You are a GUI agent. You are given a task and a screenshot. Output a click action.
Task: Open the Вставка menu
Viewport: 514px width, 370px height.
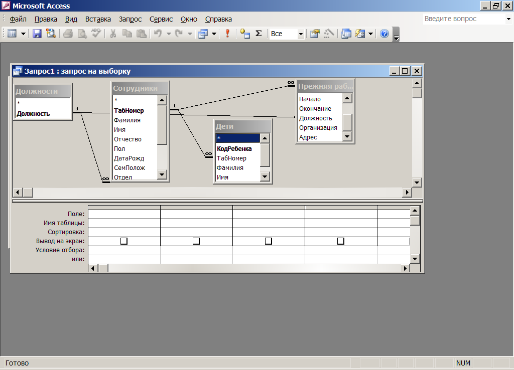point(98,19)
